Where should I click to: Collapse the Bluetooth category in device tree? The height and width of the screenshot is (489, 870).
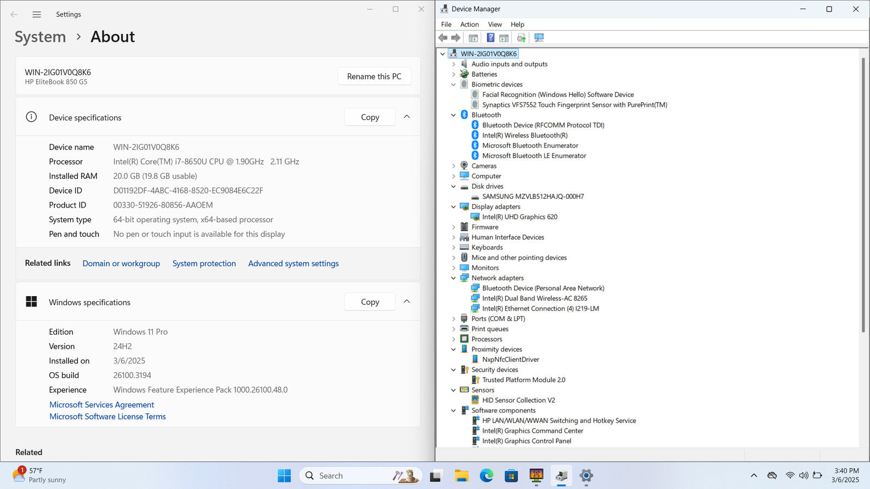[453, 115]
